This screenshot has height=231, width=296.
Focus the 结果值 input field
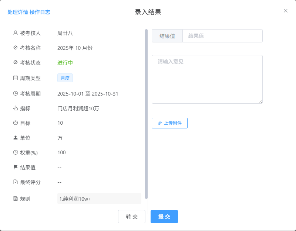pyautogui.click(x=222, y=36)
